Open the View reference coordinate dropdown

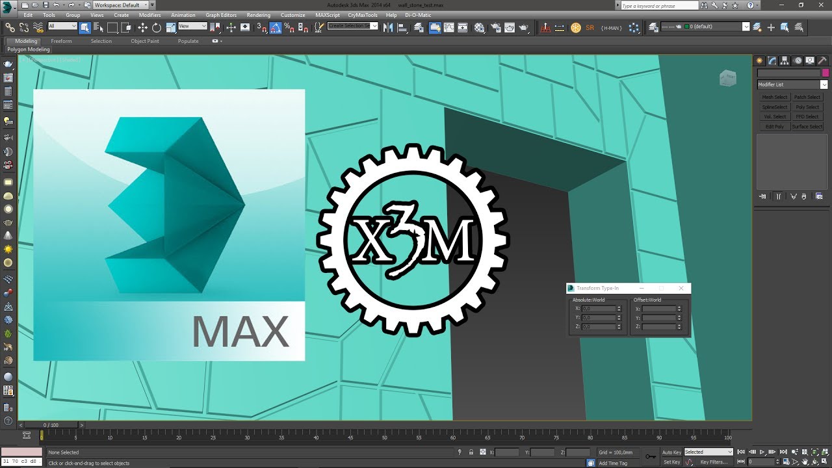192,27
